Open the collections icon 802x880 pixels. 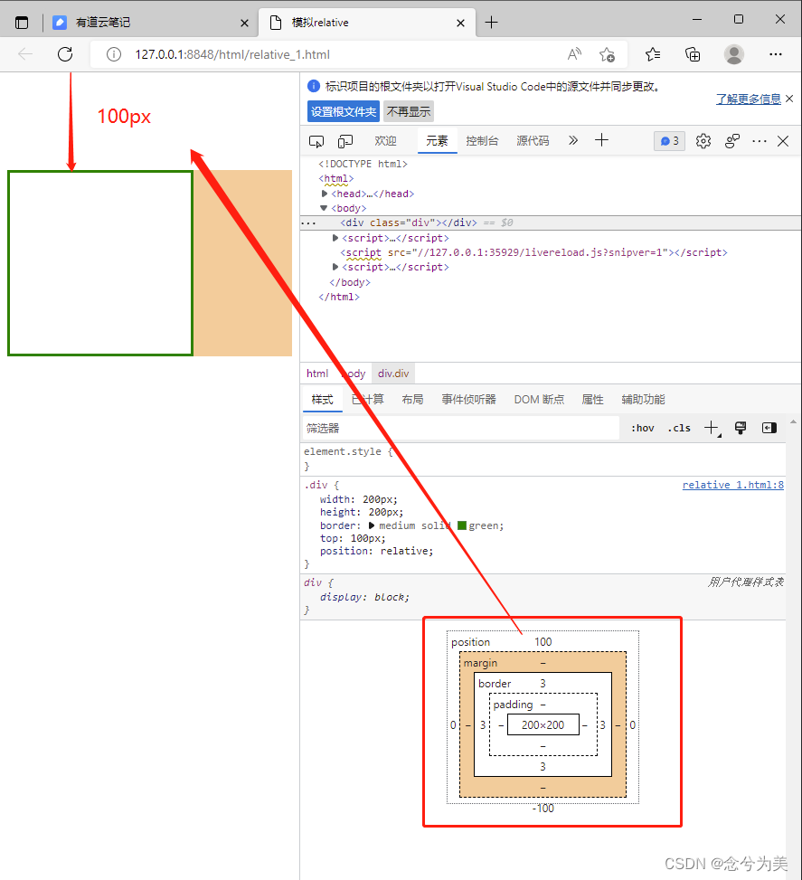coord(693,54)
